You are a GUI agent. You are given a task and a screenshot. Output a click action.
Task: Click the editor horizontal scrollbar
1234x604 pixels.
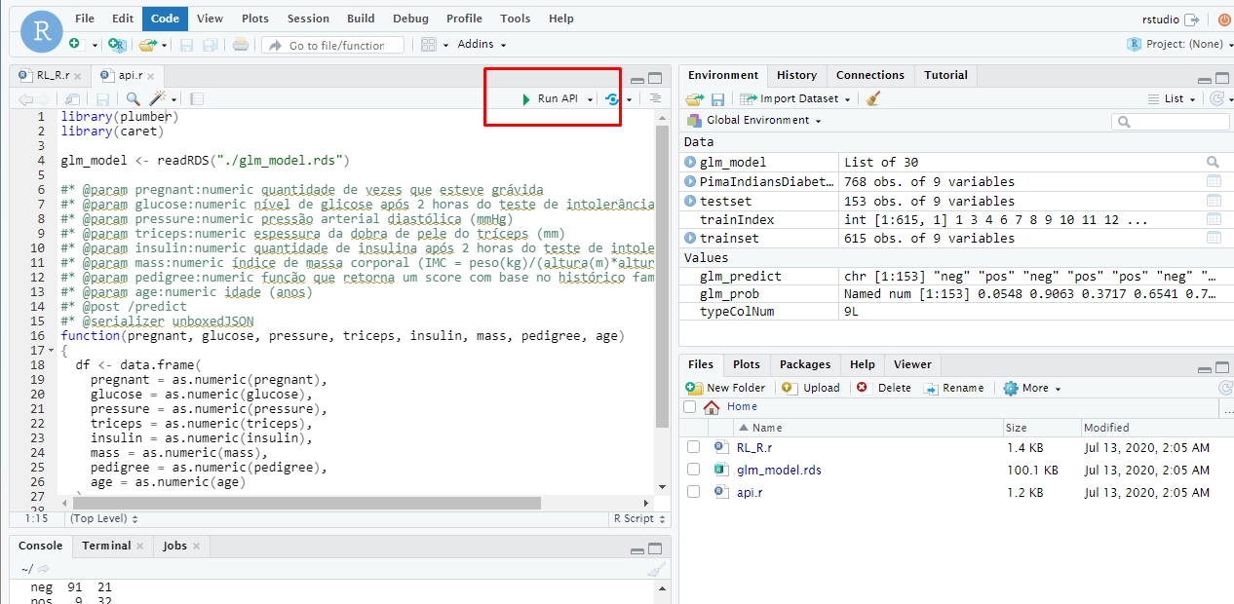[307, 504]
